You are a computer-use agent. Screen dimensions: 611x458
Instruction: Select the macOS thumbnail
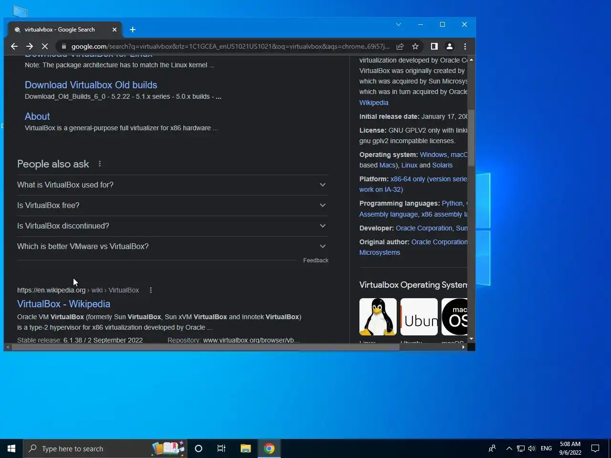[x=454, y=317]
